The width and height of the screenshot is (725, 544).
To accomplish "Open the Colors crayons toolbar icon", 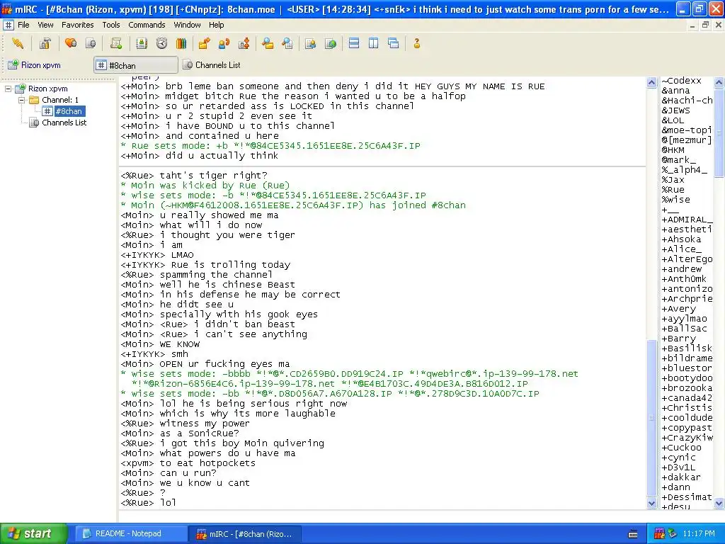I will pyautogui.click(x=181, y=43).
